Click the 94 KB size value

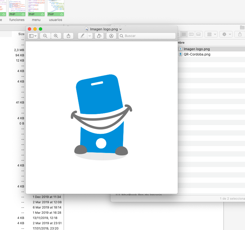click(20, 55)
